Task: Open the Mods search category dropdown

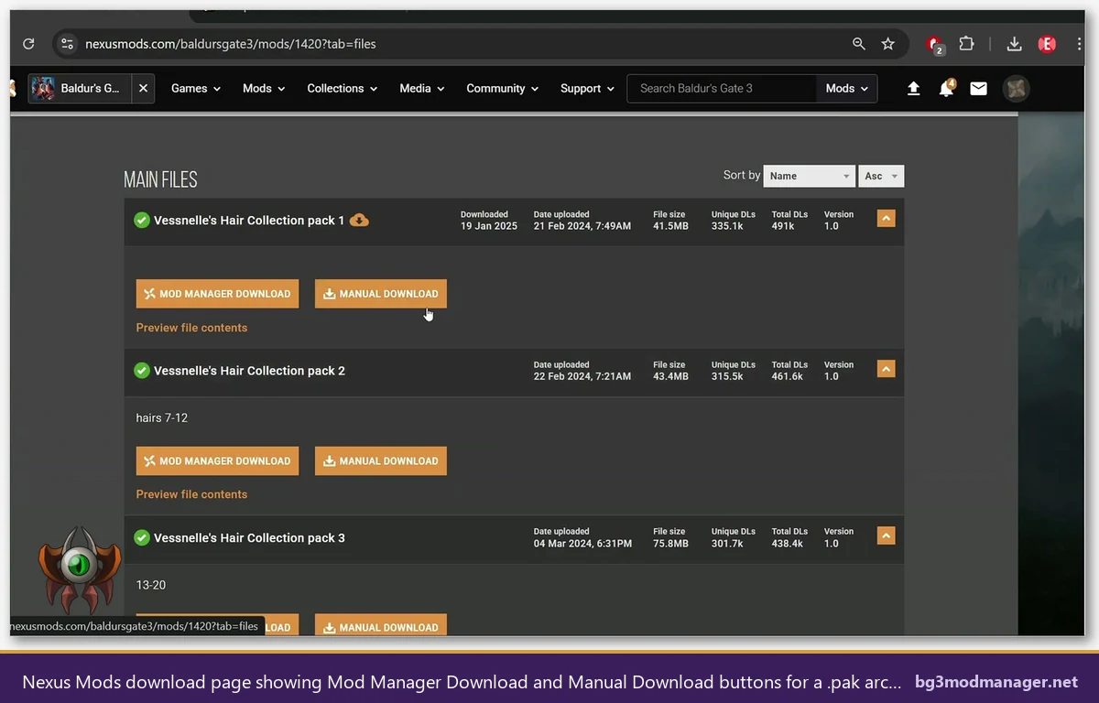Action: click(x=846, y=89)
